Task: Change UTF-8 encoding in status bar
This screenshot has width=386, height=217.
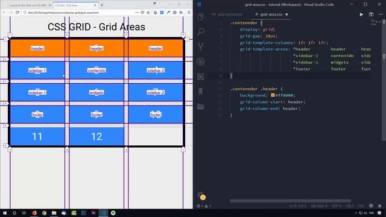Action: coord(336,206)
